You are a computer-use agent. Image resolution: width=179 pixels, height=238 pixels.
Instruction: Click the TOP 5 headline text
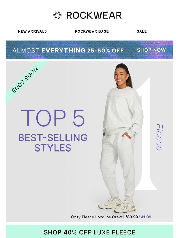click(53, 118)
